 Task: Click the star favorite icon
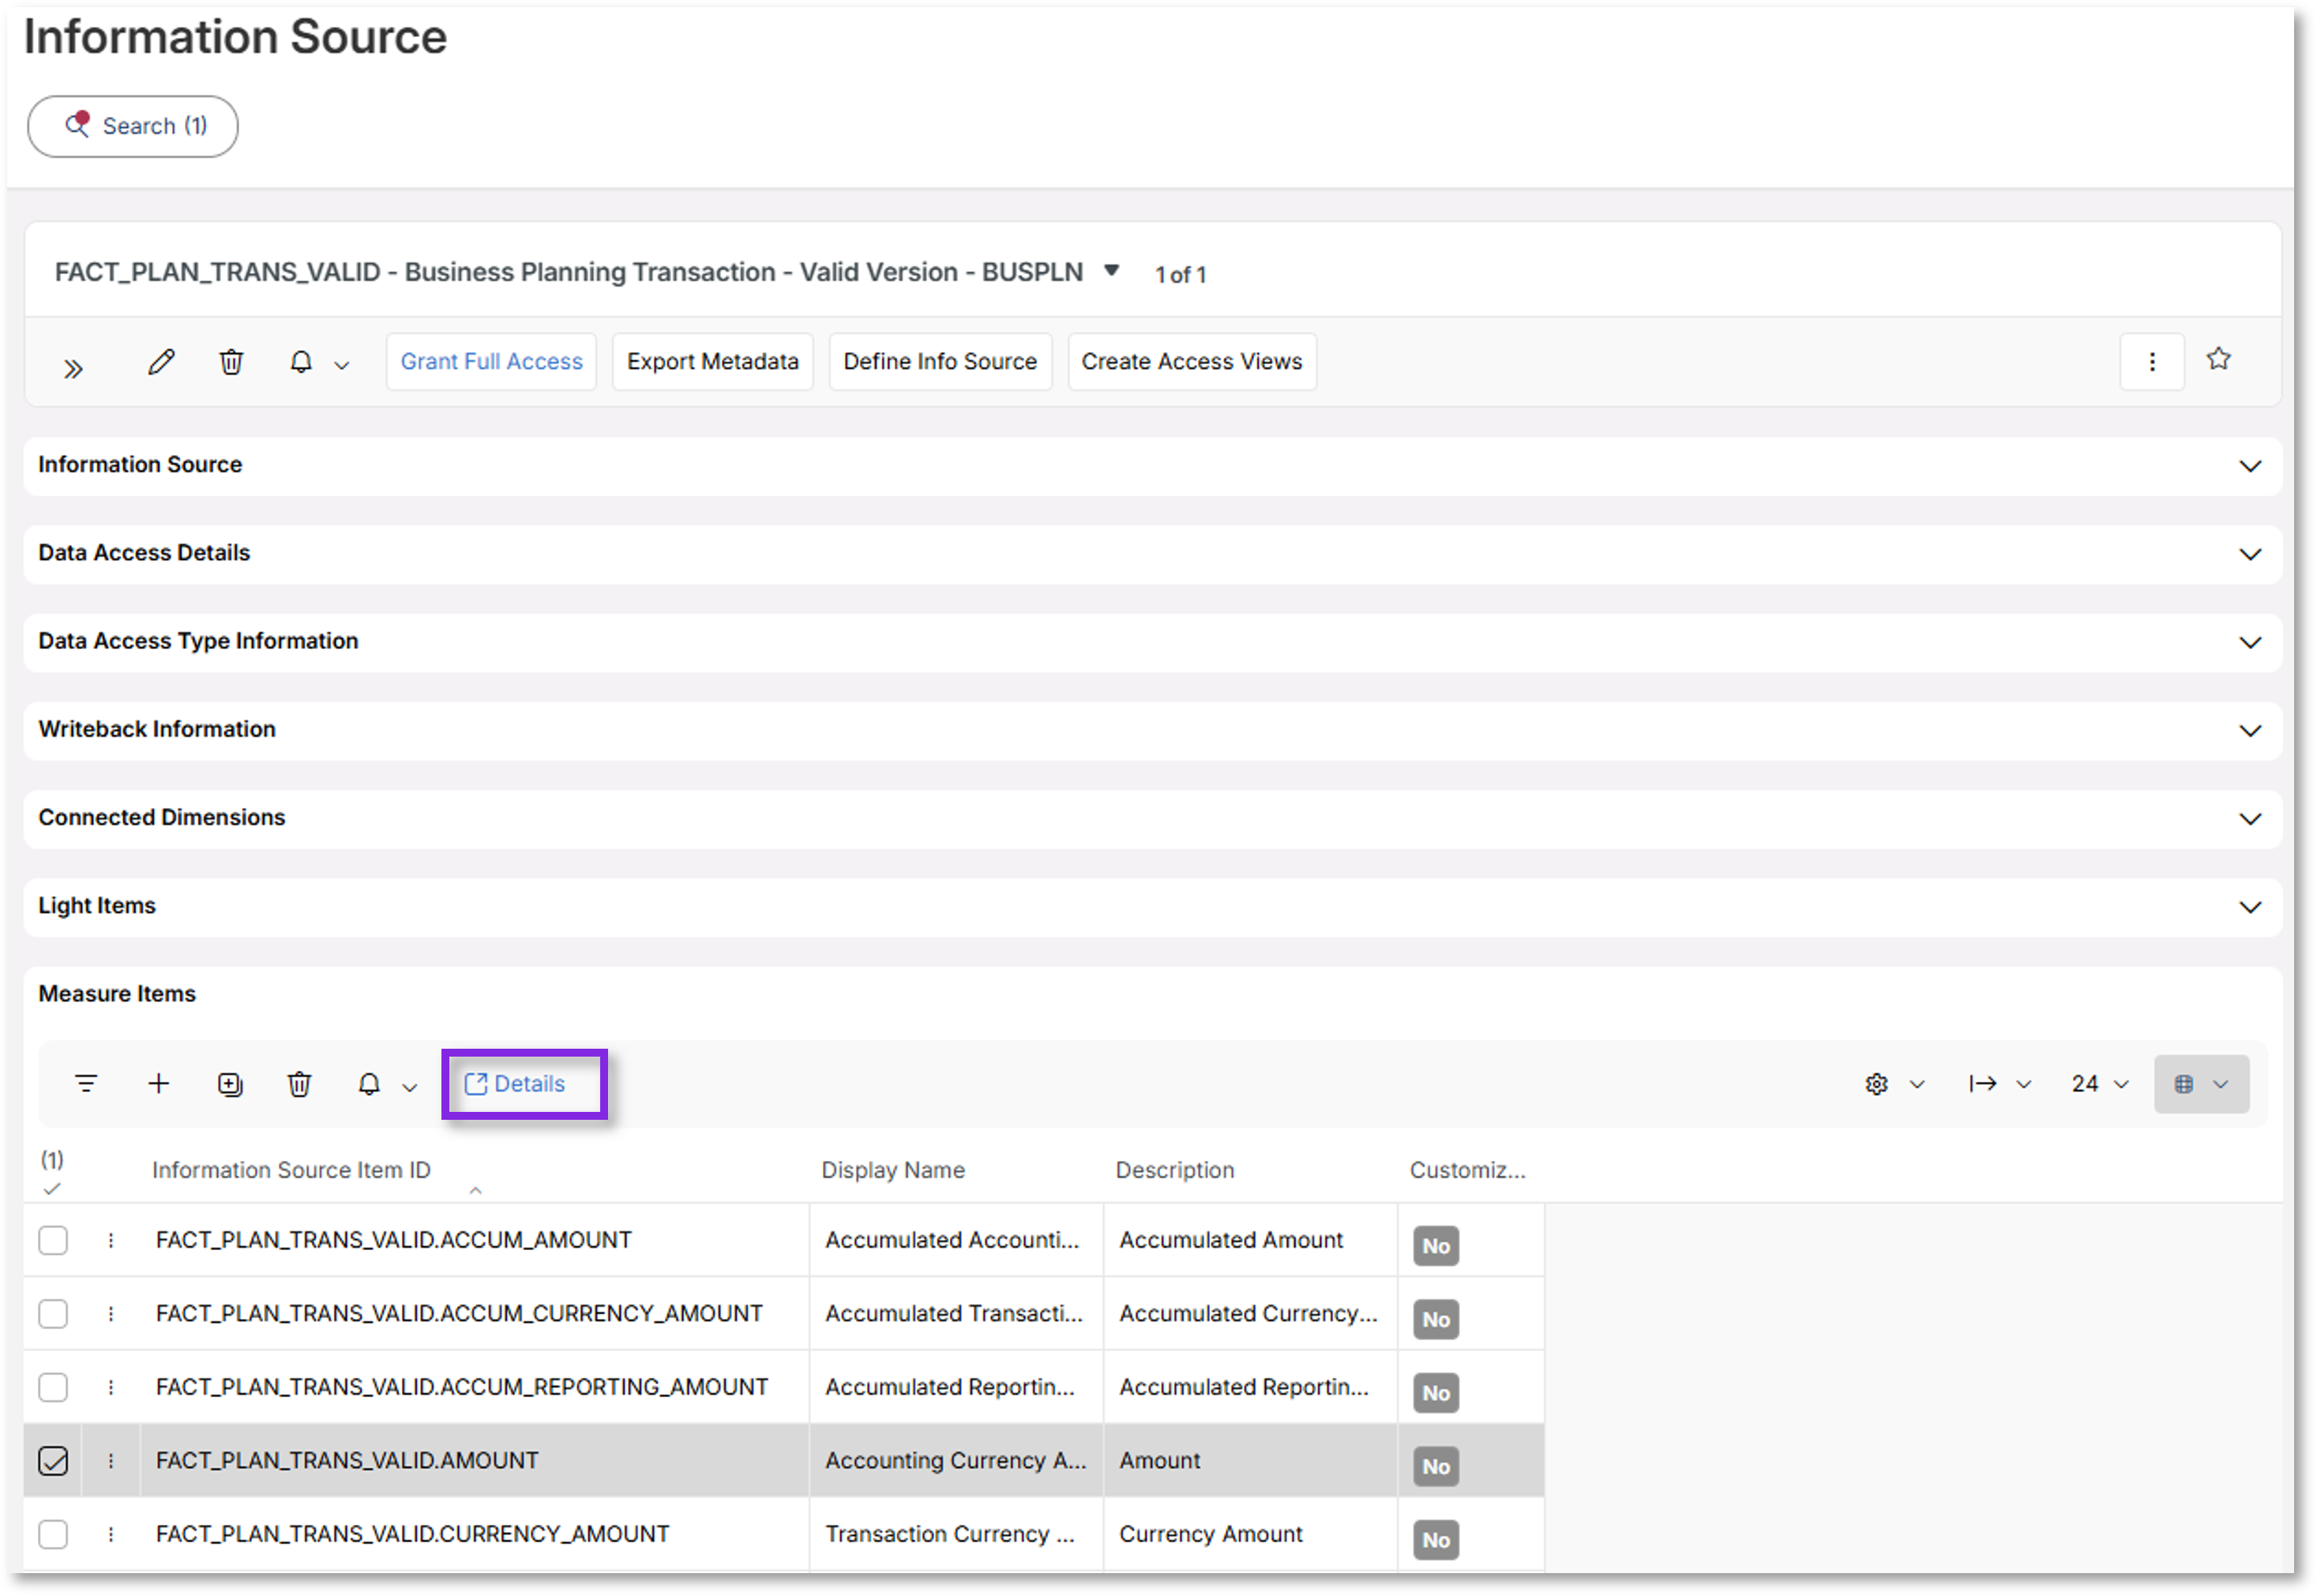click(2218, 358)
